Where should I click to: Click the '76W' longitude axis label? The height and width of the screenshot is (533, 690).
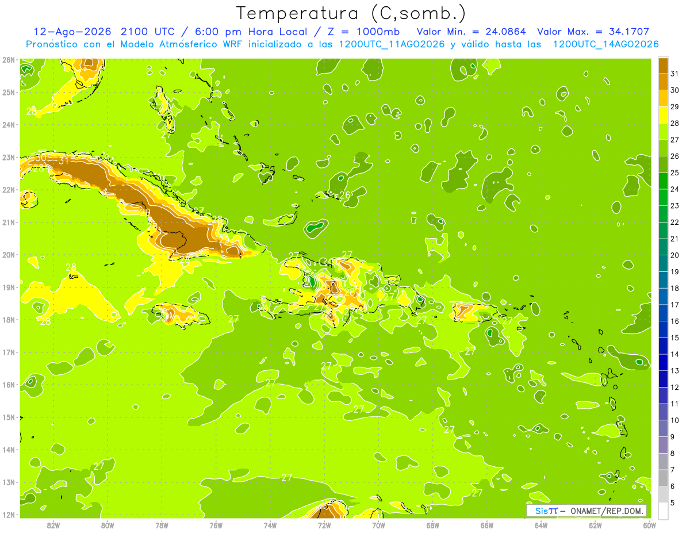216,525
